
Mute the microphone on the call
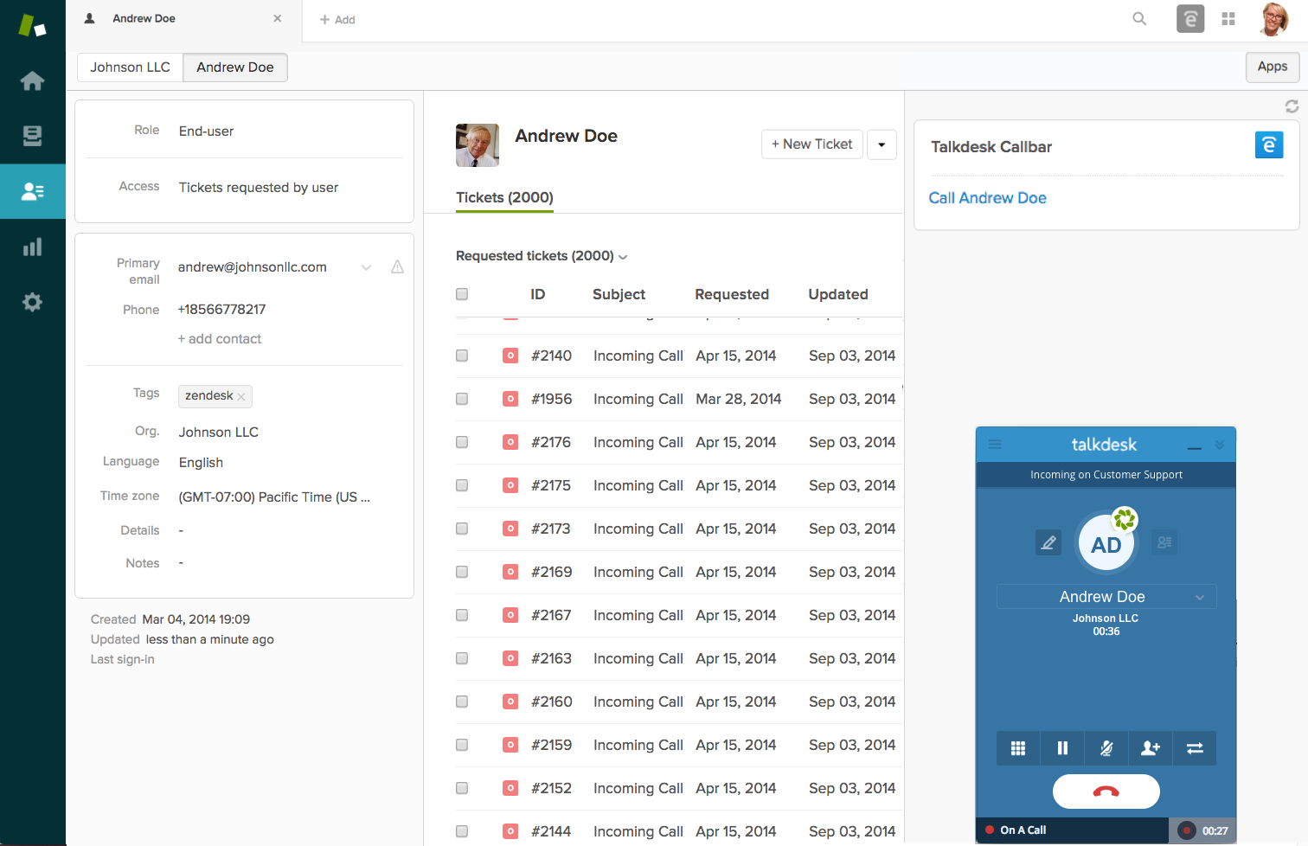pyautogui.click(x=1106, y=748)
